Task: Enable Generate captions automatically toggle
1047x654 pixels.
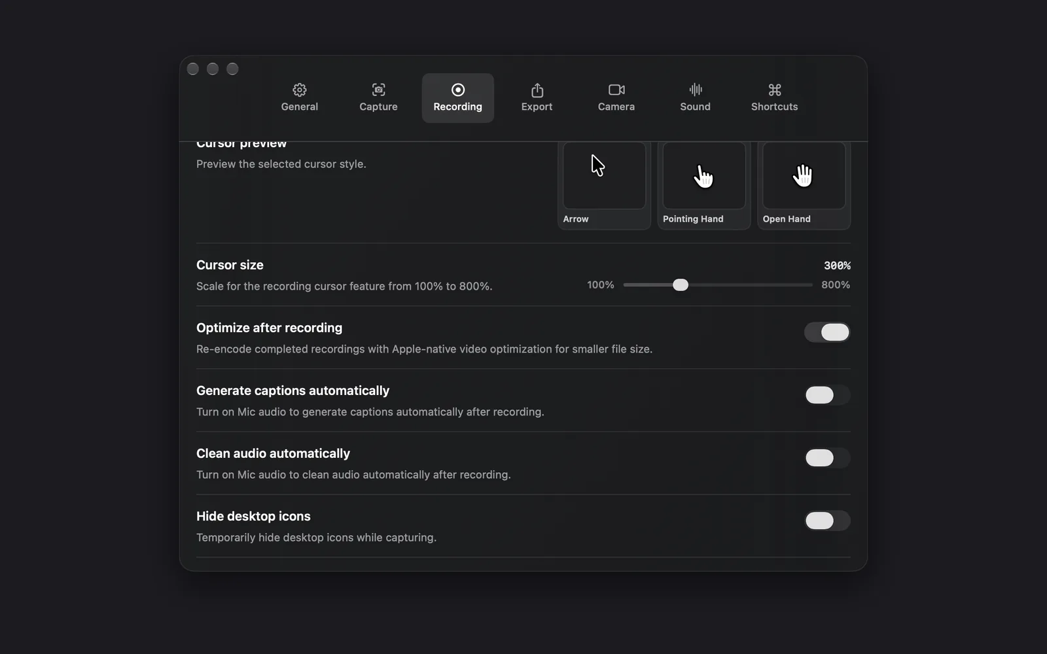Action: [827, 395]
